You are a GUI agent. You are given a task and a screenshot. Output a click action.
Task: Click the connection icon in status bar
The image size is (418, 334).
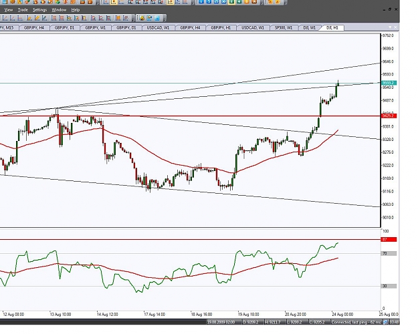386,323
